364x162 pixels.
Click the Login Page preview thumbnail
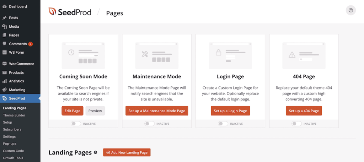(x=230, y=55)
